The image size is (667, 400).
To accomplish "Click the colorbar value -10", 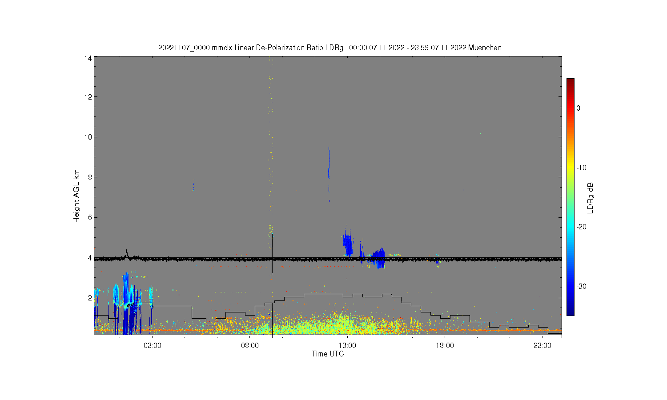I will click(x=581, y=168).
